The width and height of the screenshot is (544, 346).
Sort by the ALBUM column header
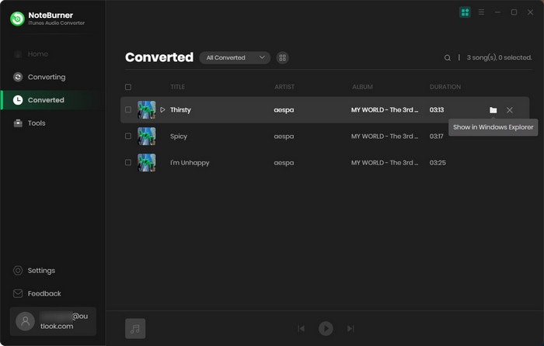pyautogui.click(x=363, y=87)
